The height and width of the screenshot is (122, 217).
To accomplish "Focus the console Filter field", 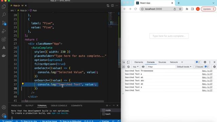I will pyautogui.click(x=161, y=67).
